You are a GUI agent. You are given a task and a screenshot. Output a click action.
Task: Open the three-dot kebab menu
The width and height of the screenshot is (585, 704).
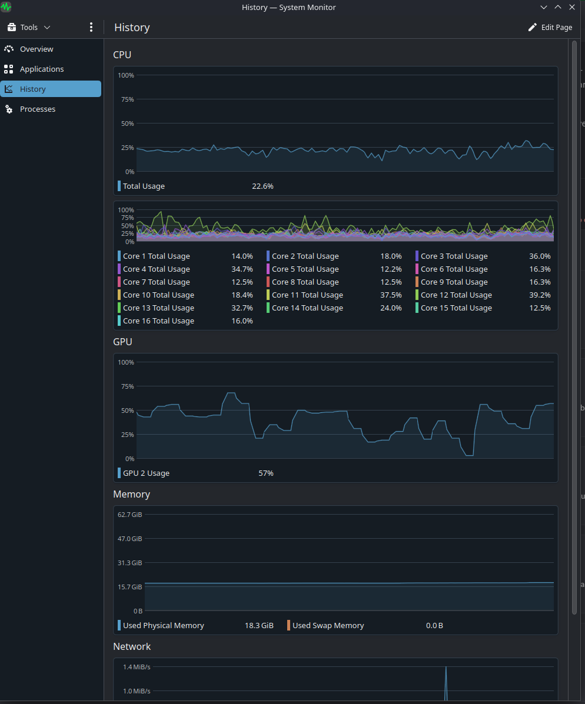(91, 27)
